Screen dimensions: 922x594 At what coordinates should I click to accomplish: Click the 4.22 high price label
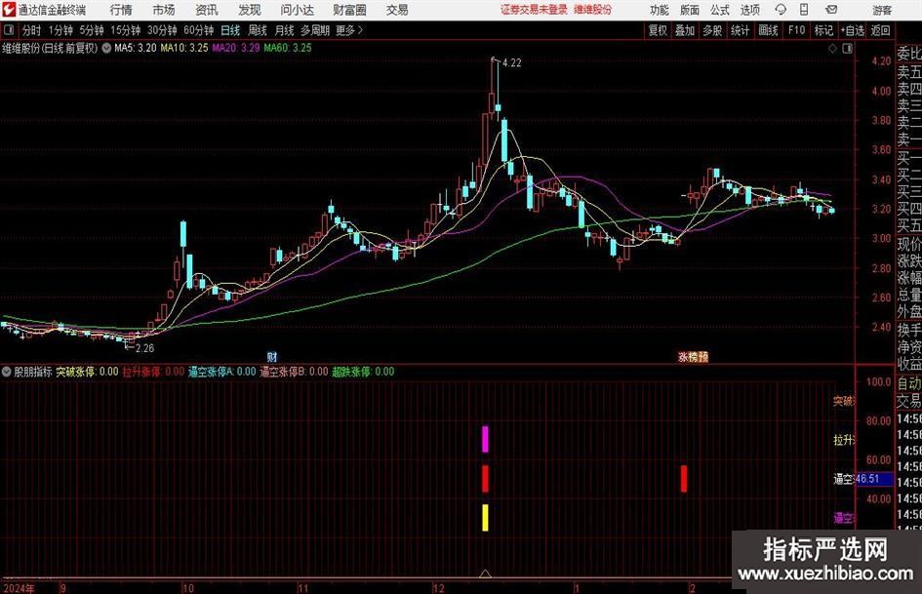(x=511, y=63)
